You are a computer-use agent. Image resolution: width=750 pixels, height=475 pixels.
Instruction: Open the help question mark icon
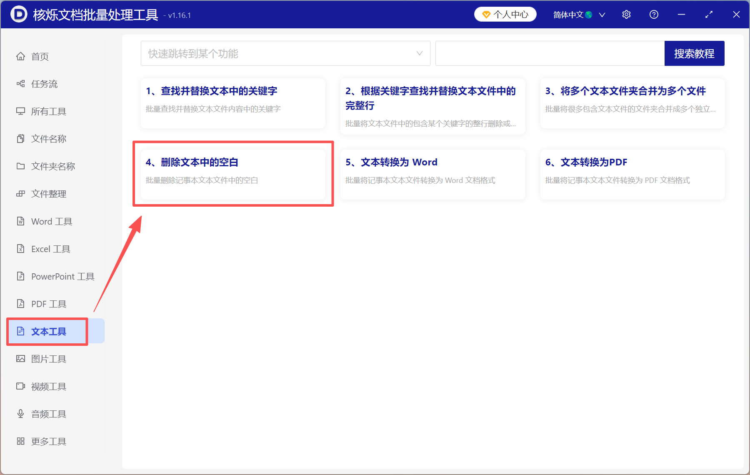[x=654, y=14]
